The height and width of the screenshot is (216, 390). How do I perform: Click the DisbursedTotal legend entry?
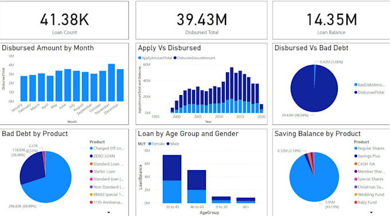click(369, 92)
